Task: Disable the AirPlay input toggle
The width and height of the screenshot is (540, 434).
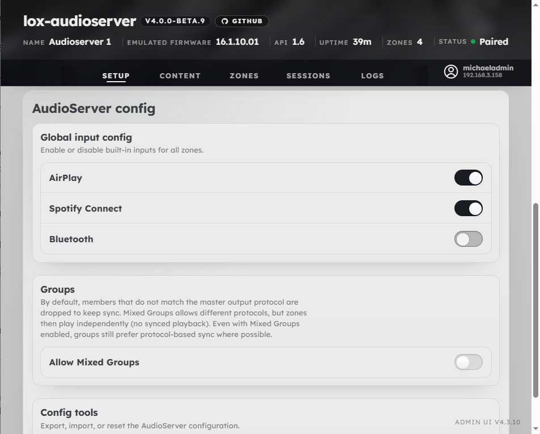Action: coord(468,178)
